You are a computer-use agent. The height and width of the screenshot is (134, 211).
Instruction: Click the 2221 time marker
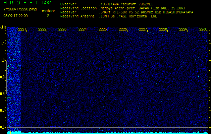[22, 29]
